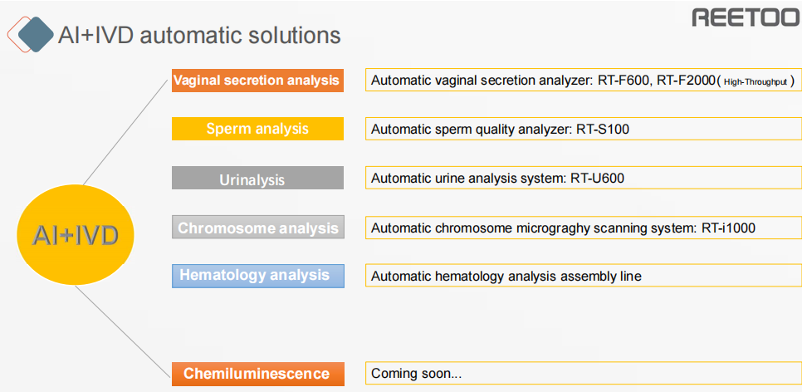Click the gray Urinalysis box
This screenshot has width=802, height=392.
257,178
